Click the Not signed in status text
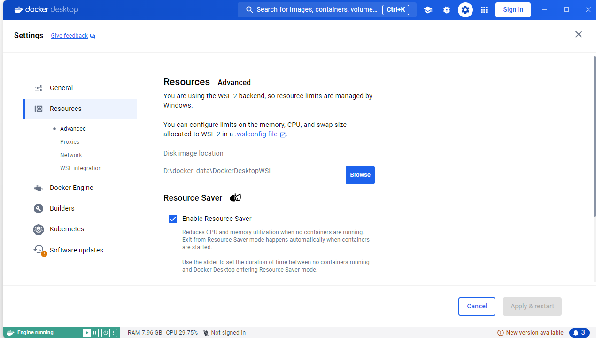 click(x=228, y=333)
